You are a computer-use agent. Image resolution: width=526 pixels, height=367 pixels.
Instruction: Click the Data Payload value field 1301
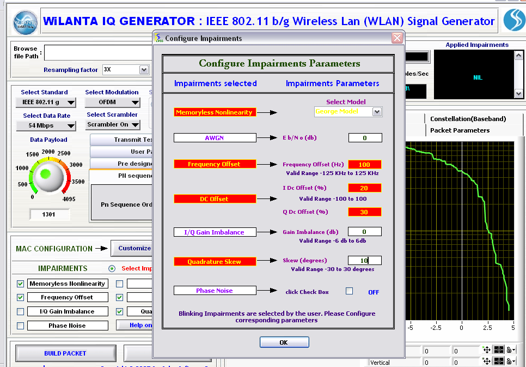[x=50, y=214]
